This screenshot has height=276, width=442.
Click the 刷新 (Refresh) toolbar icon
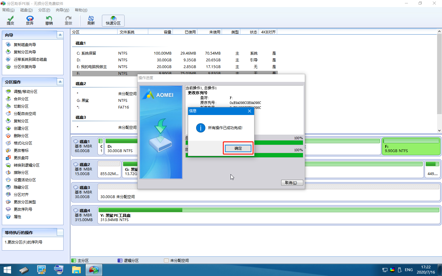pyautogui.click(x=91, y=21)
